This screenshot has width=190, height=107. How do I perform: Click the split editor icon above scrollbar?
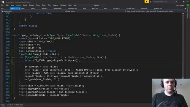(183, 13)
